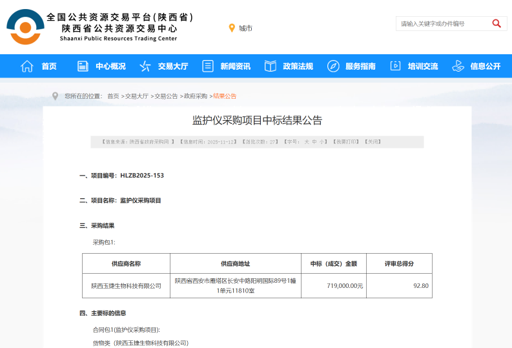This screenshot has height=348, width=512.
Task: Click the 新闻资讯 list icon
Action: tap(208, 67)
